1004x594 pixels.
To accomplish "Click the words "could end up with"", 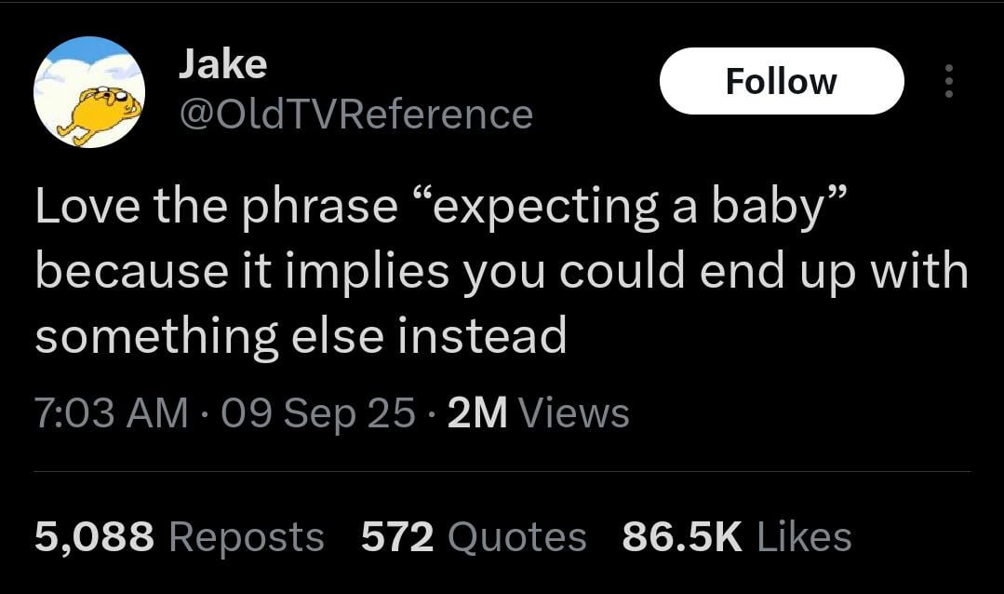I will click(764, 271).
